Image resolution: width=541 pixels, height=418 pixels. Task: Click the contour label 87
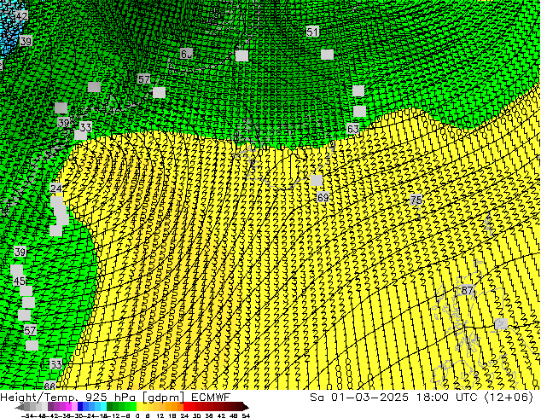(467, 290)
